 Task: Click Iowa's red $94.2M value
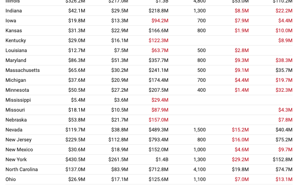coord(160,21)
